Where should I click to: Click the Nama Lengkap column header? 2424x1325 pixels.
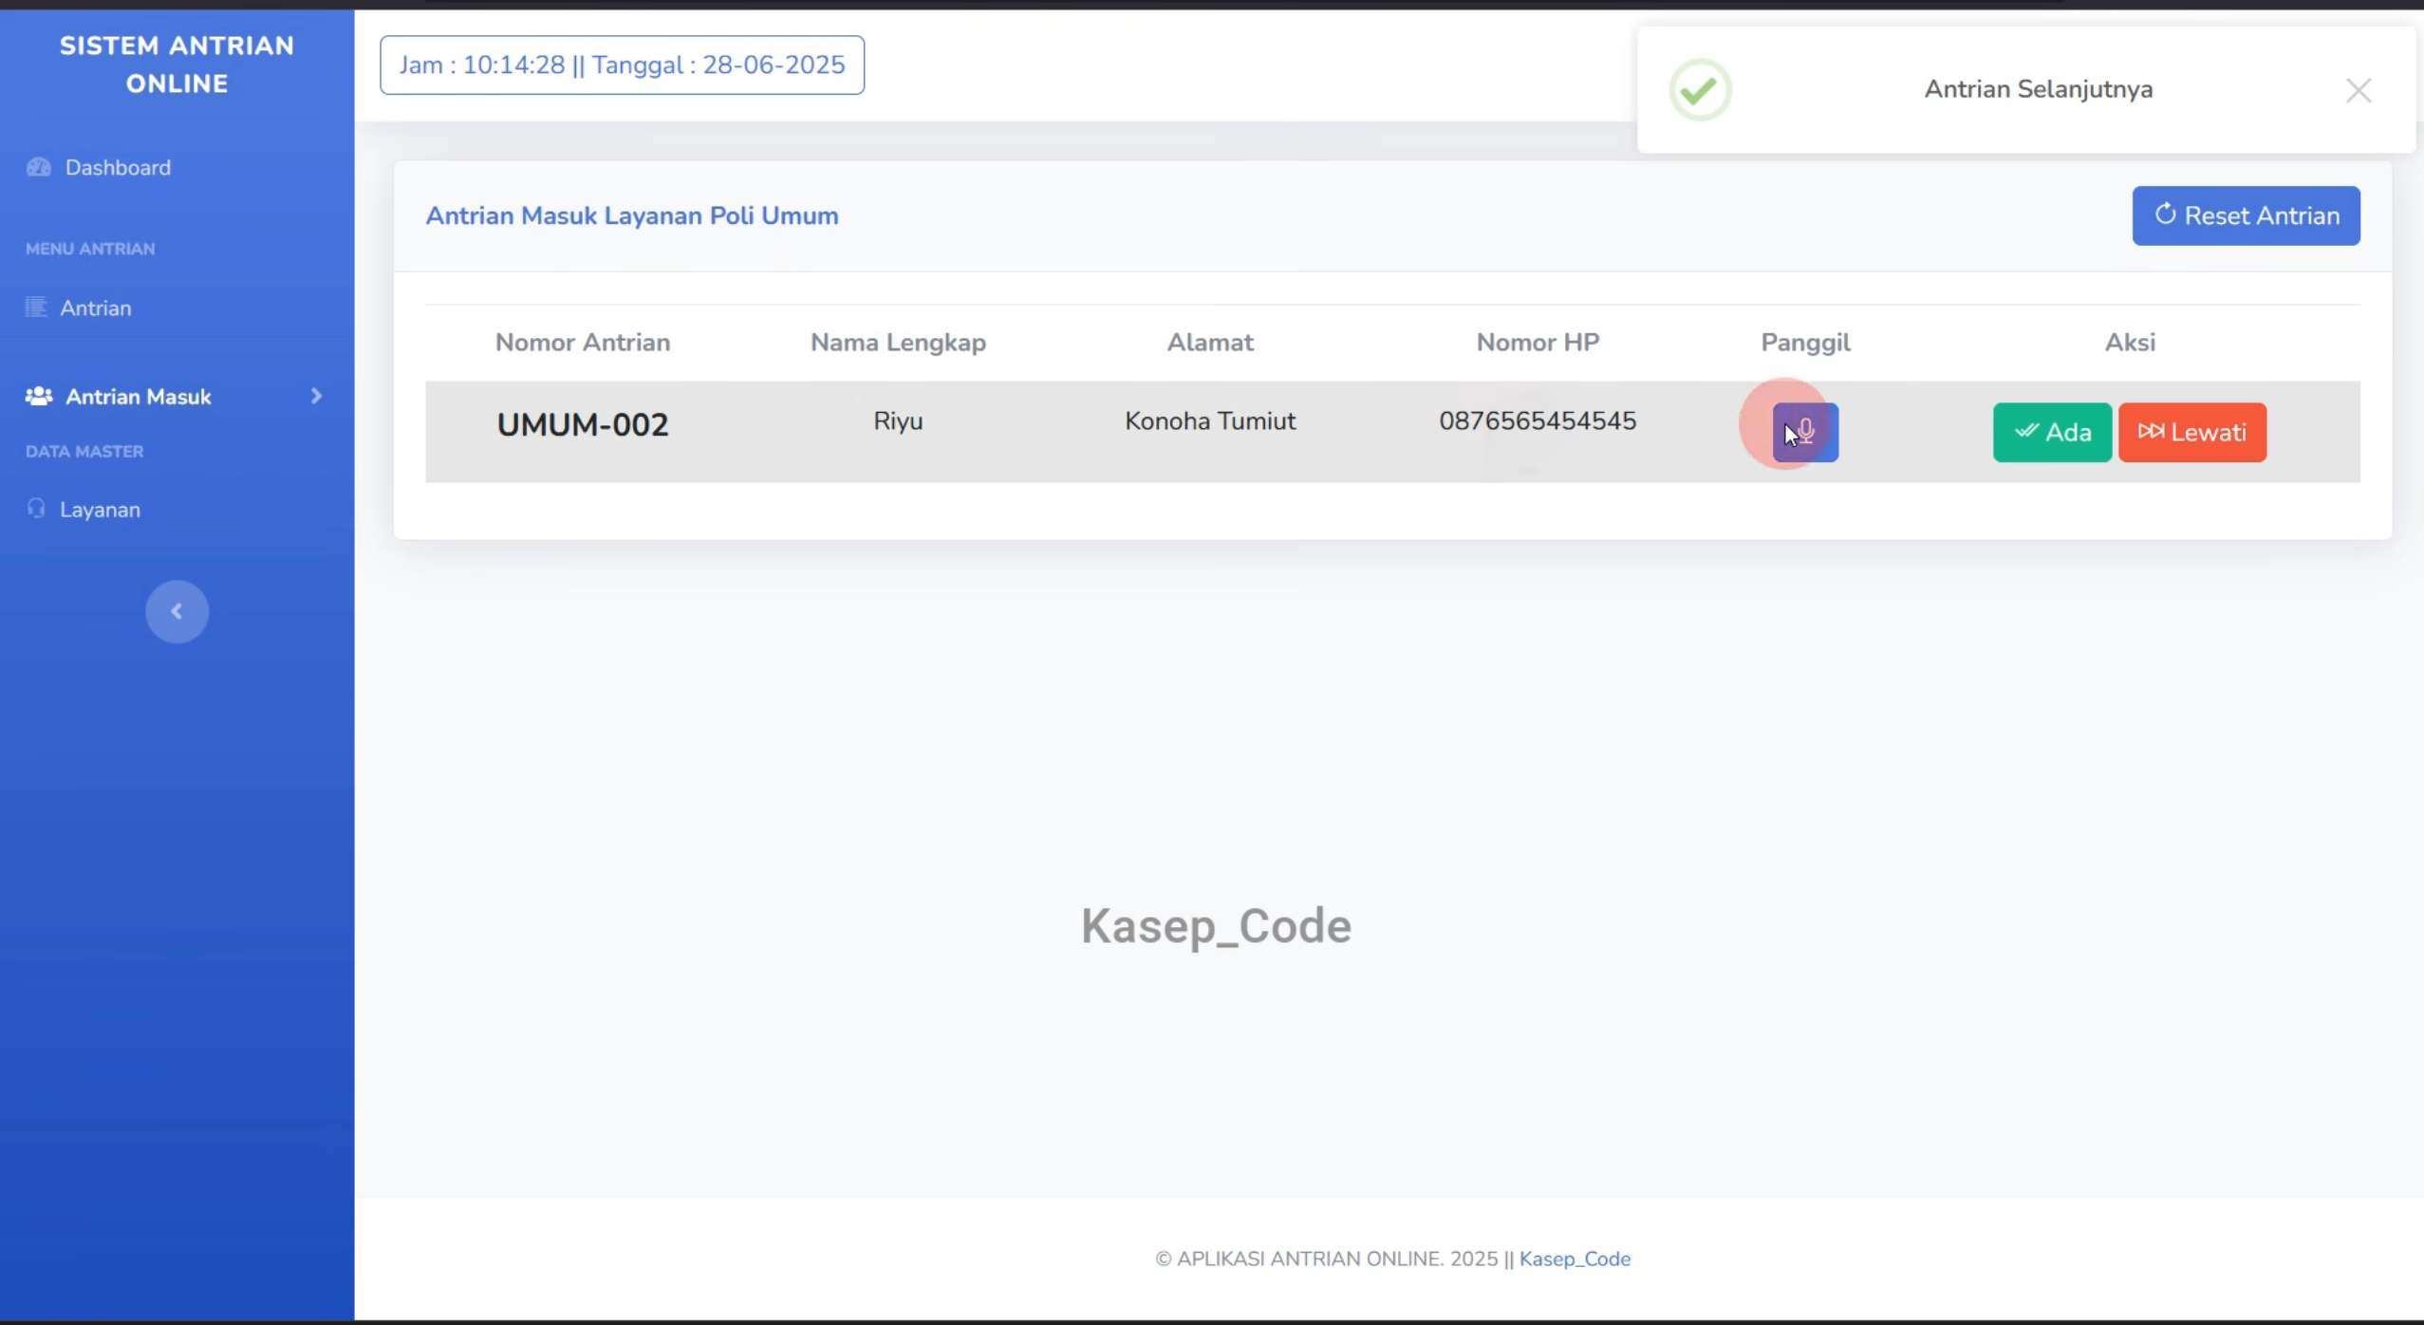(898, 343)
